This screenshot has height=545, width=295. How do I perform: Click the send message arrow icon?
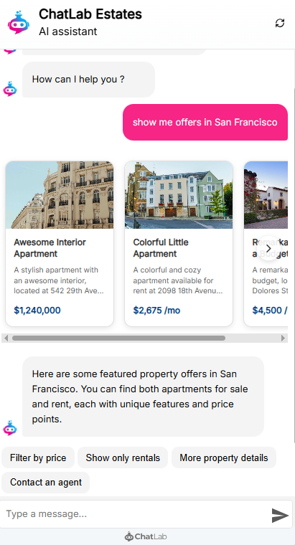(x=280, y=515)
